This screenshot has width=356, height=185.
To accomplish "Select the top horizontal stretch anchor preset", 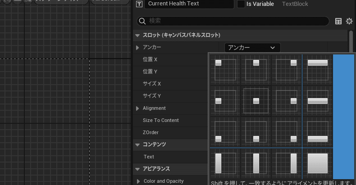I will pyautogui.click(x=317, y=70).
